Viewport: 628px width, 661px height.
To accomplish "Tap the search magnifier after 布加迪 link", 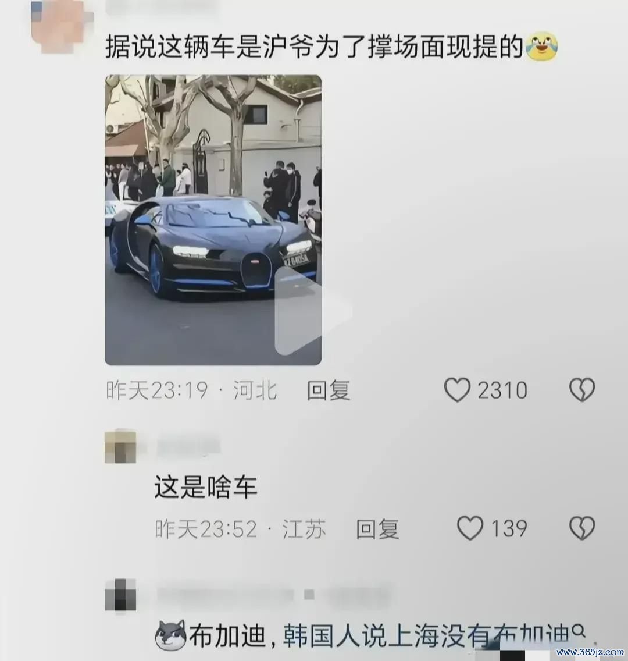I will tap(579, 632).
